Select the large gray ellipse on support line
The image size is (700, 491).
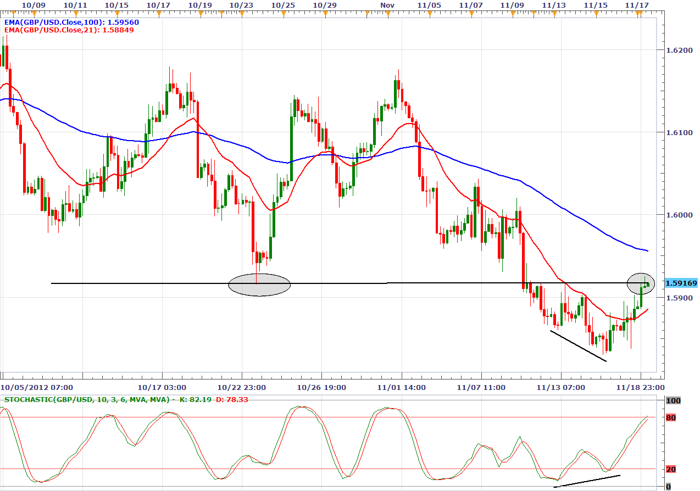point(259,284)
